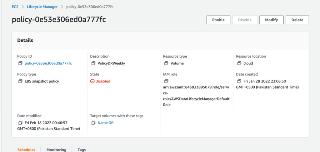Click the Disabled state status icon
This screenshot has height=152, width=320.
pos(92,81)
